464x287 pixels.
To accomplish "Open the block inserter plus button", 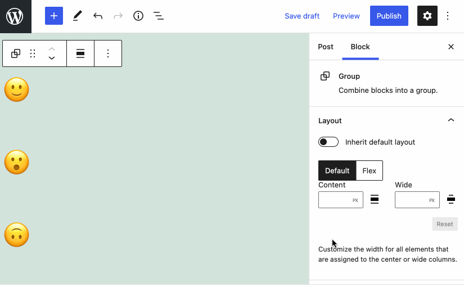I will 54,16.
